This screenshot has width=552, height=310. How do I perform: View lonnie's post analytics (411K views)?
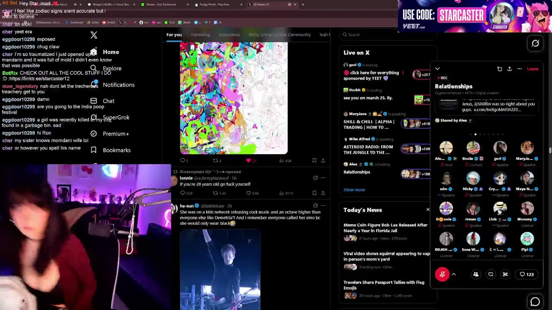[286, 193]
